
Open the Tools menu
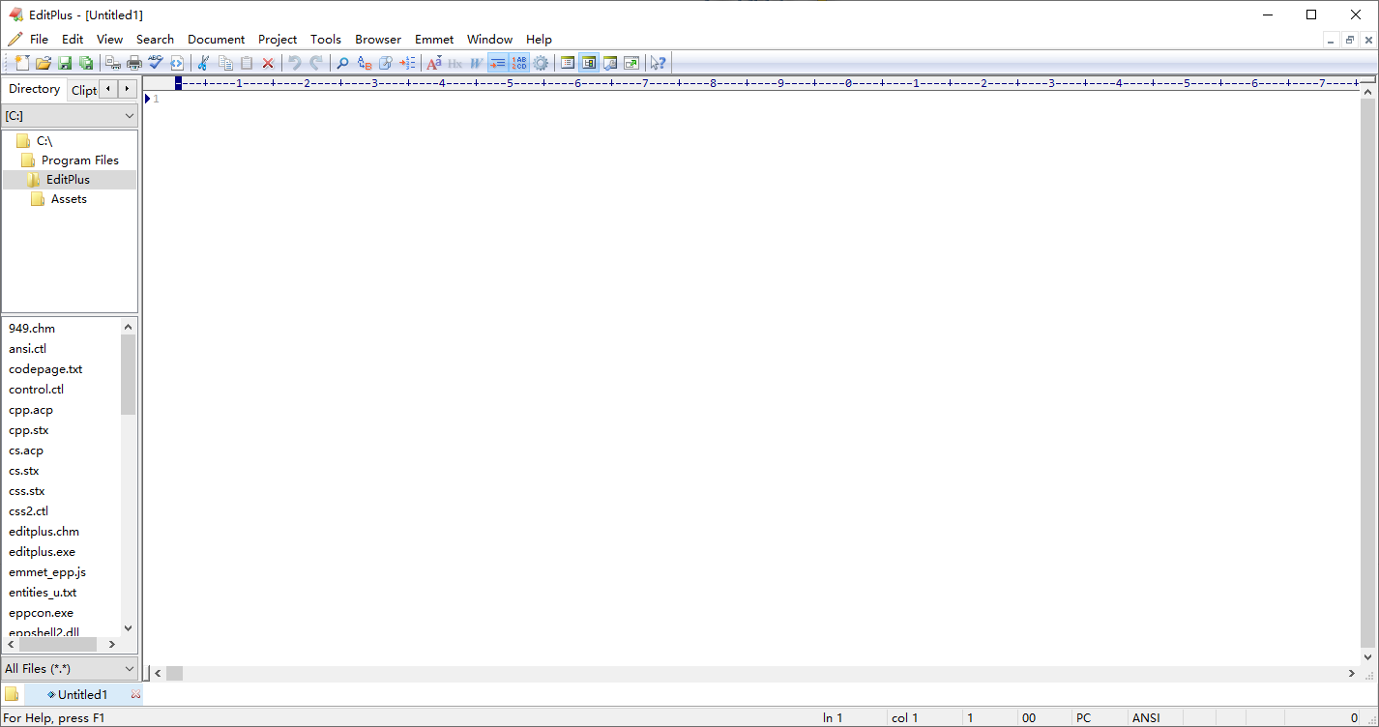coord(326,40)
